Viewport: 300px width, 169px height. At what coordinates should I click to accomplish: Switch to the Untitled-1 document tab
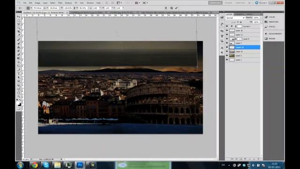click(45, 13)
